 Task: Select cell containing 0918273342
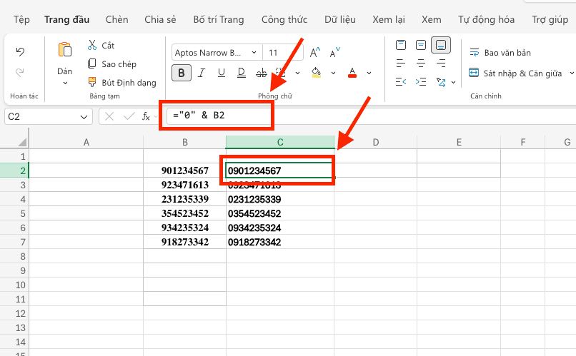(280, 242)
